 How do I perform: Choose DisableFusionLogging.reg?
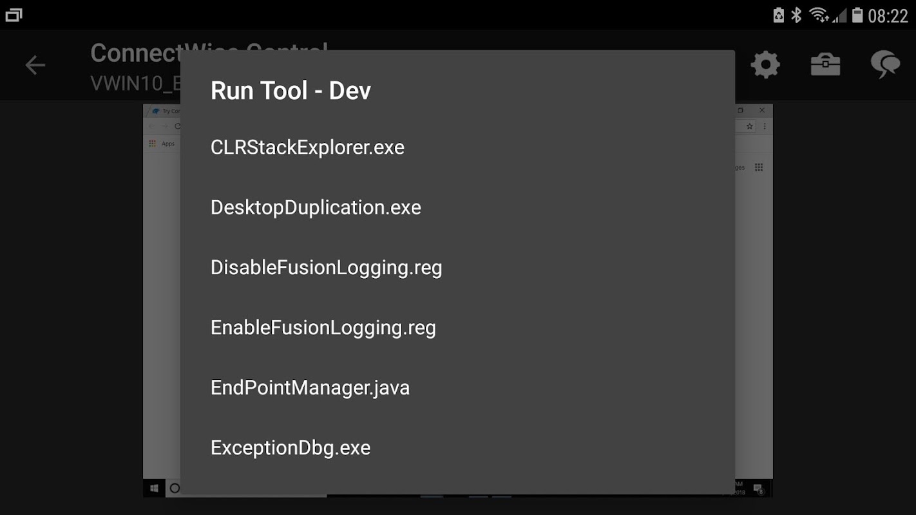pyautogui.click(x=326, y=267)
